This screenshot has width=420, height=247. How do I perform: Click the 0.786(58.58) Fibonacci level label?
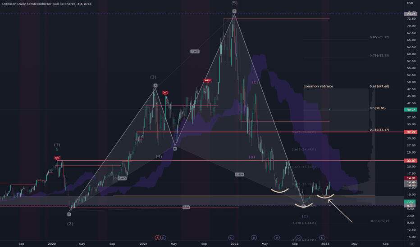point(379,56)
